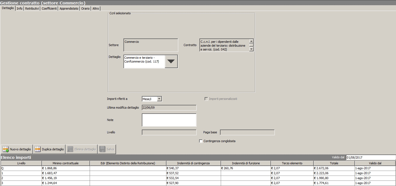This screenshot has height=186, width=396.
Task: Expand the Importi riferiti a combo box
Action: (159, 99)
